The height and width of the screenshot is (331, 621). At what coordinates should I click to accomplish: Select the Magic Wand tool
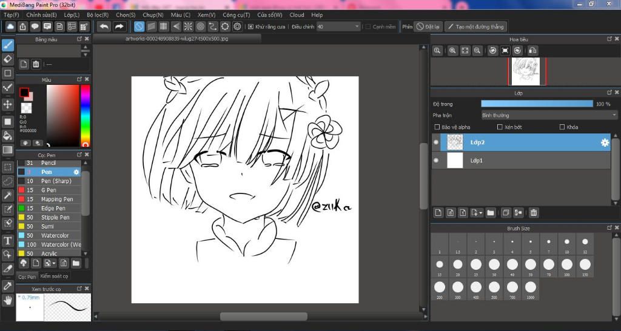(8, 195)
